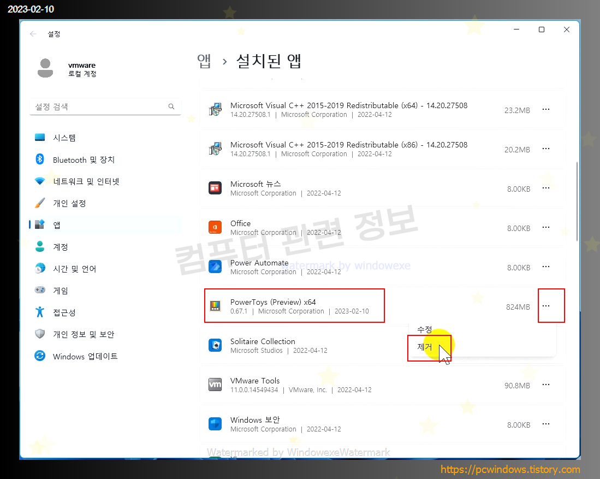The image size is (600, 479).
Task: Click the Solitaire Collection app icon
Action: pyautogui.click(x=215, y=345)
